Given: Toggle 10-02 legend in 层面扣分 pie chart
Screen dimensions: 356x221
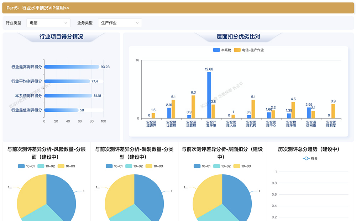Looking at the screenshot, I should point(222,166).
